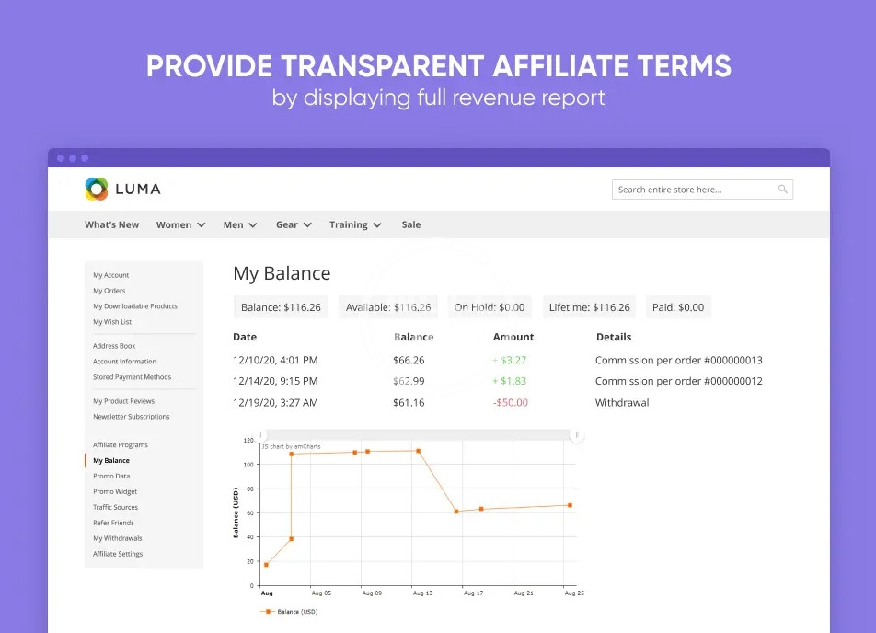Open the Sale menu item
The height and width of the screenshot is (633, 876).
[411, 224]
